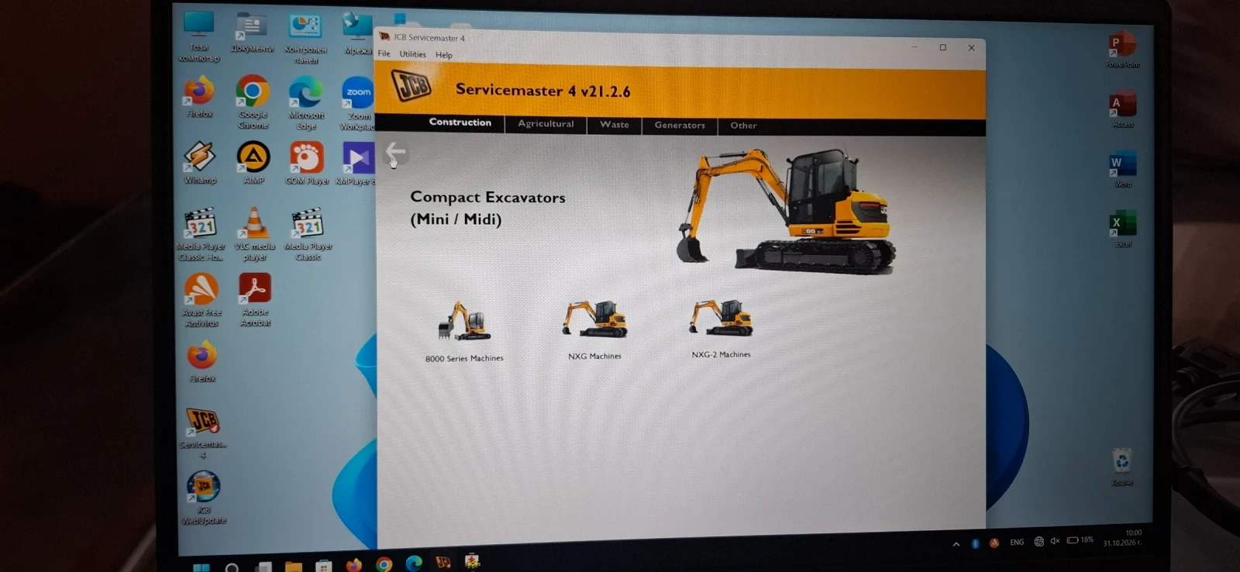Image resolution: width=1240 pixels, height=572 pixels.
Task: Expand the system tray hidden icons chevron
Action: point(956,544)
